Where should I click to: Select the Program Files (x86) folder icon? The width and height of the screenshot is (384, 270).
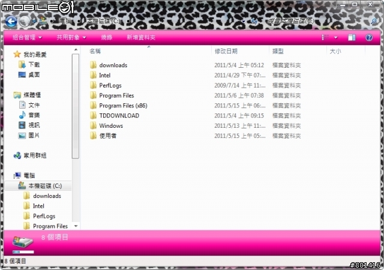tap(93, 106)
